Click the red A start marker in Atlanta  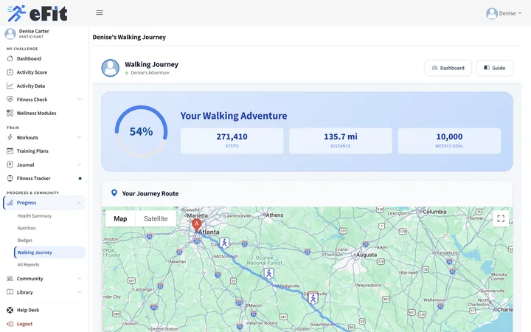[x=196, y=225]
